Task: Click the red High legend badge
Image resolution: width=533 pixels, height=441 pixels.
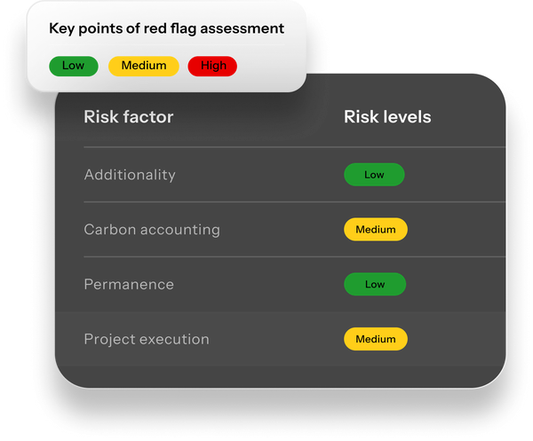Action: [x=212, y=66]
